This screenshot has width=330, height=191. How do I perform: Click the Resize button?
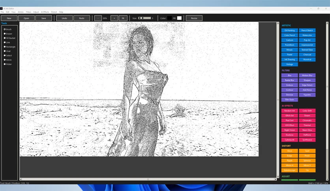(194, 18)
